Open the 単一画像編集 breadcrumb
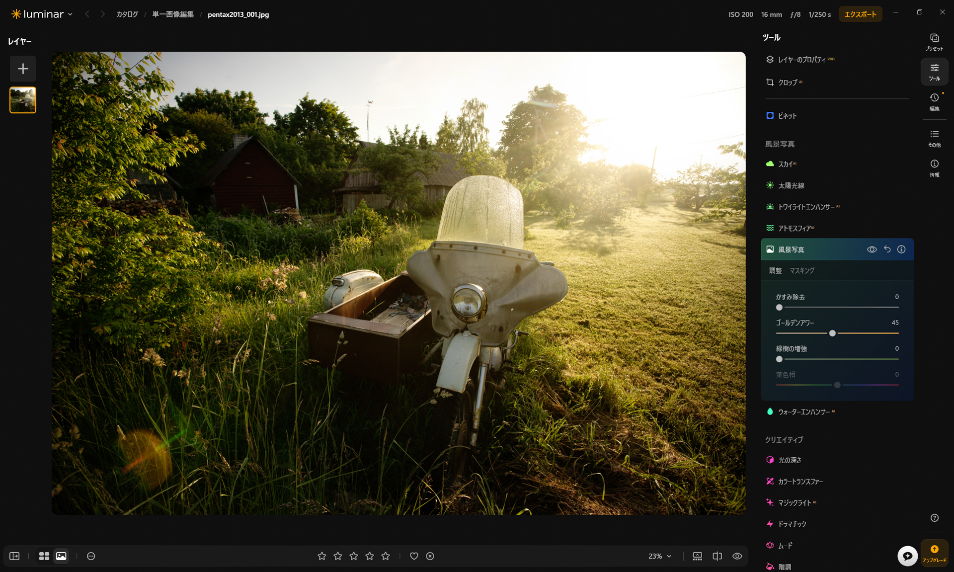The width and height of the screenshot is (954, 572). (x=173, y=14)
